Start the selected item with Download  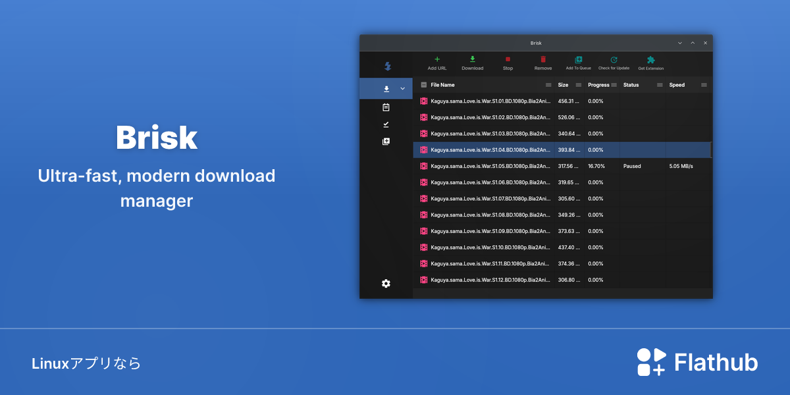(x=472, y=63)
